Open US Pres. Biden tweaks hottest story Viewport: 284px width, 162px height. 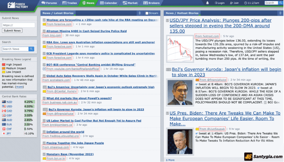click(225, 118)
